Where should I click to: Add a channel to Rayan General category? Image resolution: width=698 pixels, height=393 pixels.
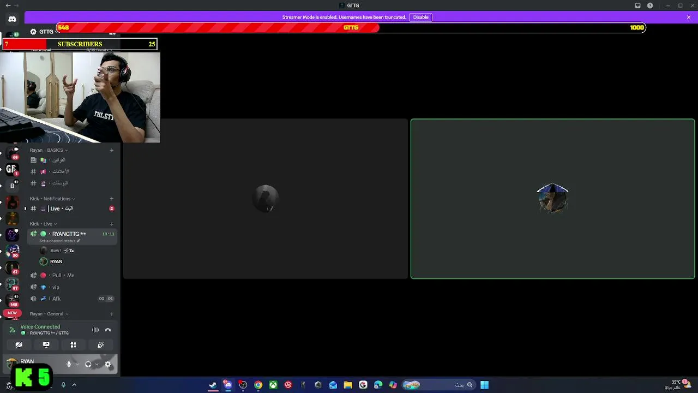coord(112,314)
